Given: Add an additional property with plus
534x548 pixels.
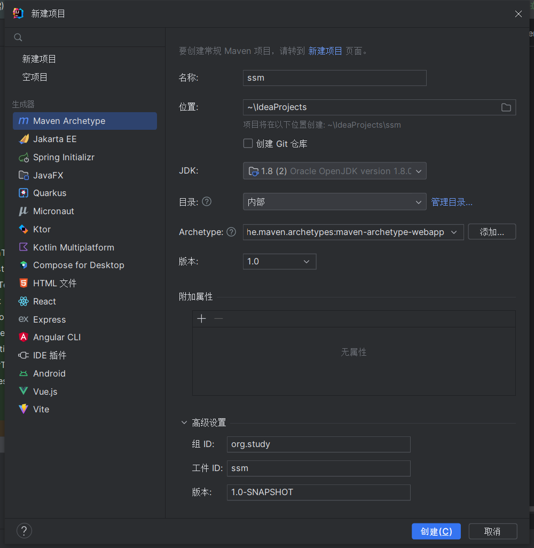Looking at the screenshot, I should (202, 319).
